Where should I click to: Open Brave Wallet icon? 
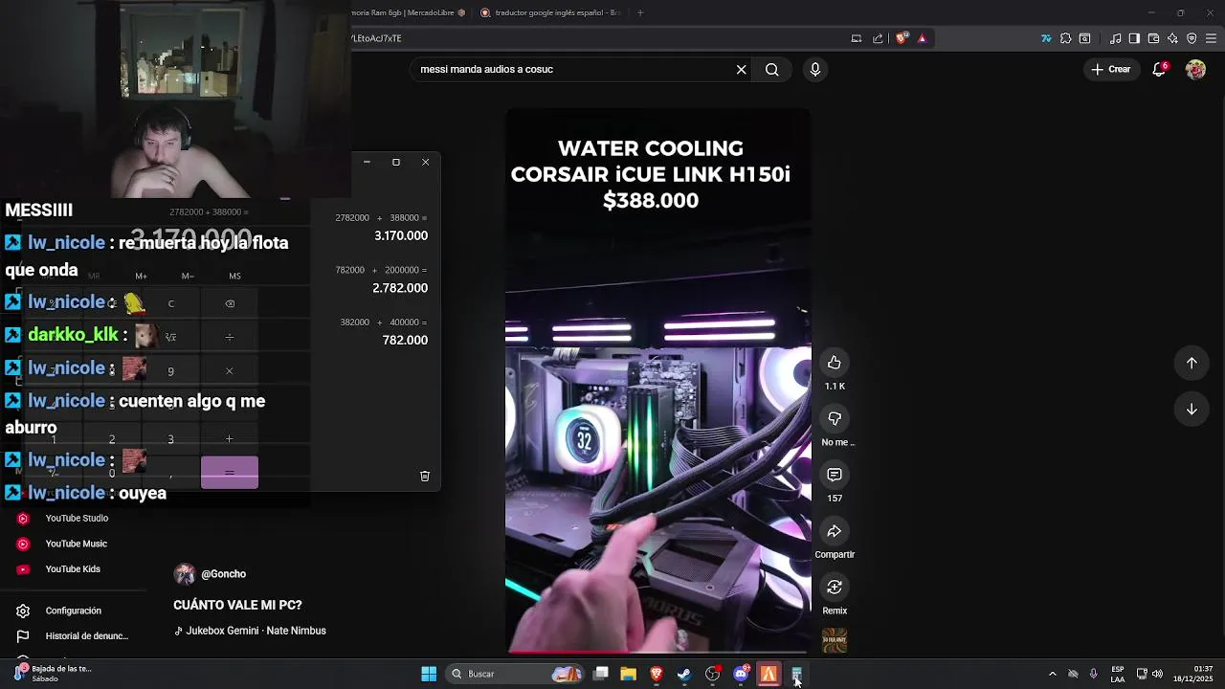[1153, 38]
